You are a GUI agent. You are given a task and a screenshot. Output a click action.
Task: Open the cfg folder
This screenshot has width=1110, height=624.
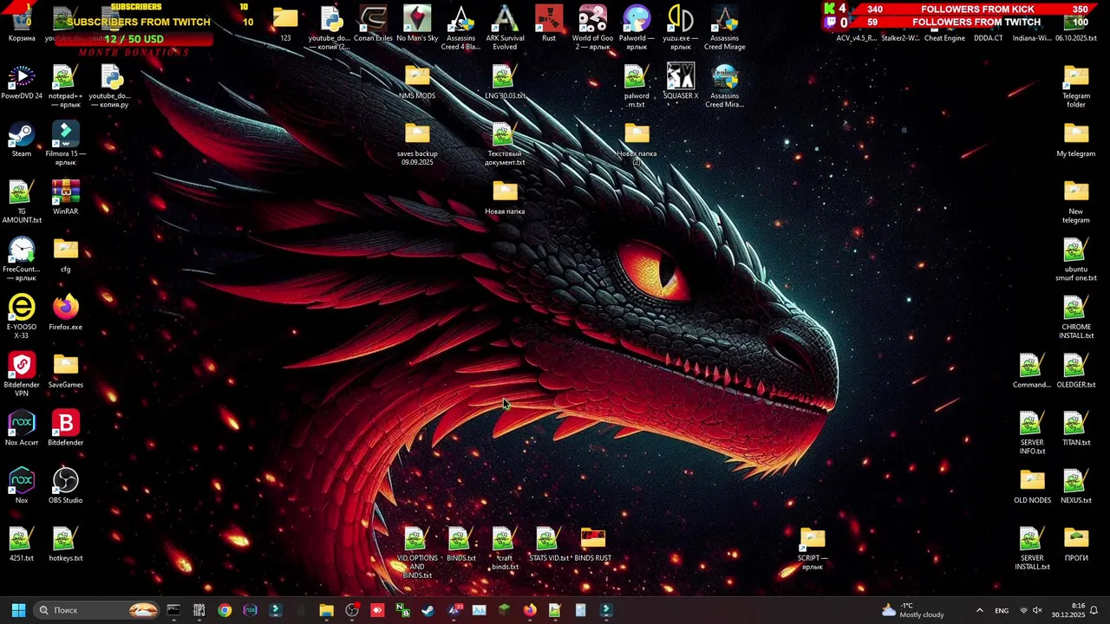click(x=66, y=256)
